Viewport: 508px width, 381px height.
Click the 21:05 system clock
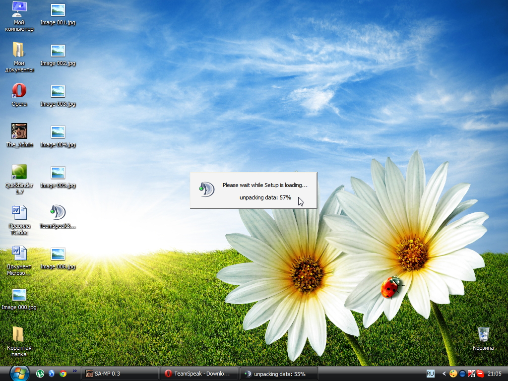pos(494,374)
